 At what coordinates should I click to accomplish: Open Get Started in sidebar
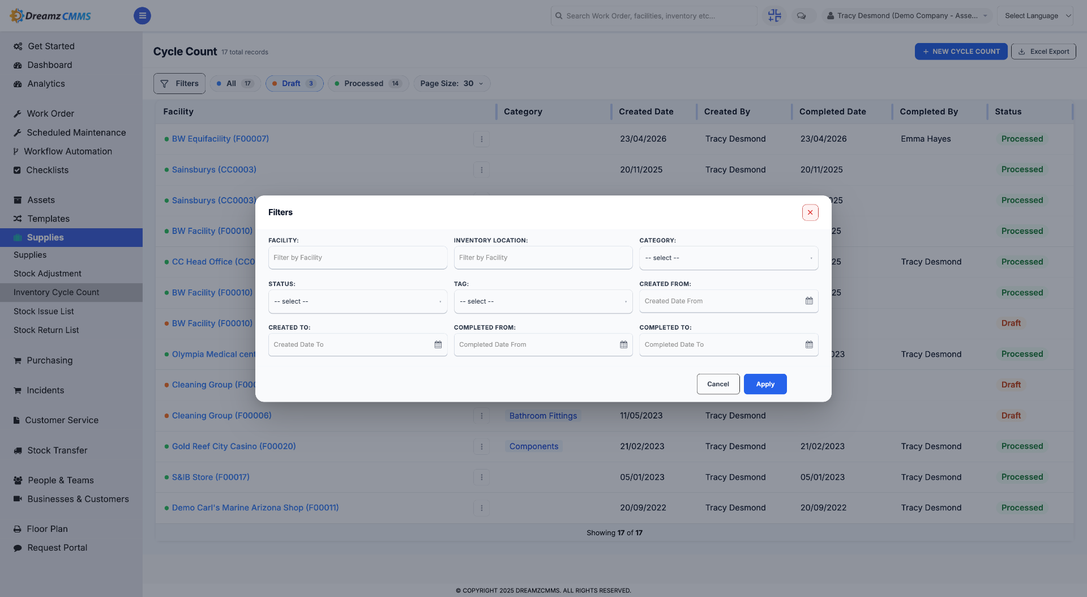[x=51, y=46]
